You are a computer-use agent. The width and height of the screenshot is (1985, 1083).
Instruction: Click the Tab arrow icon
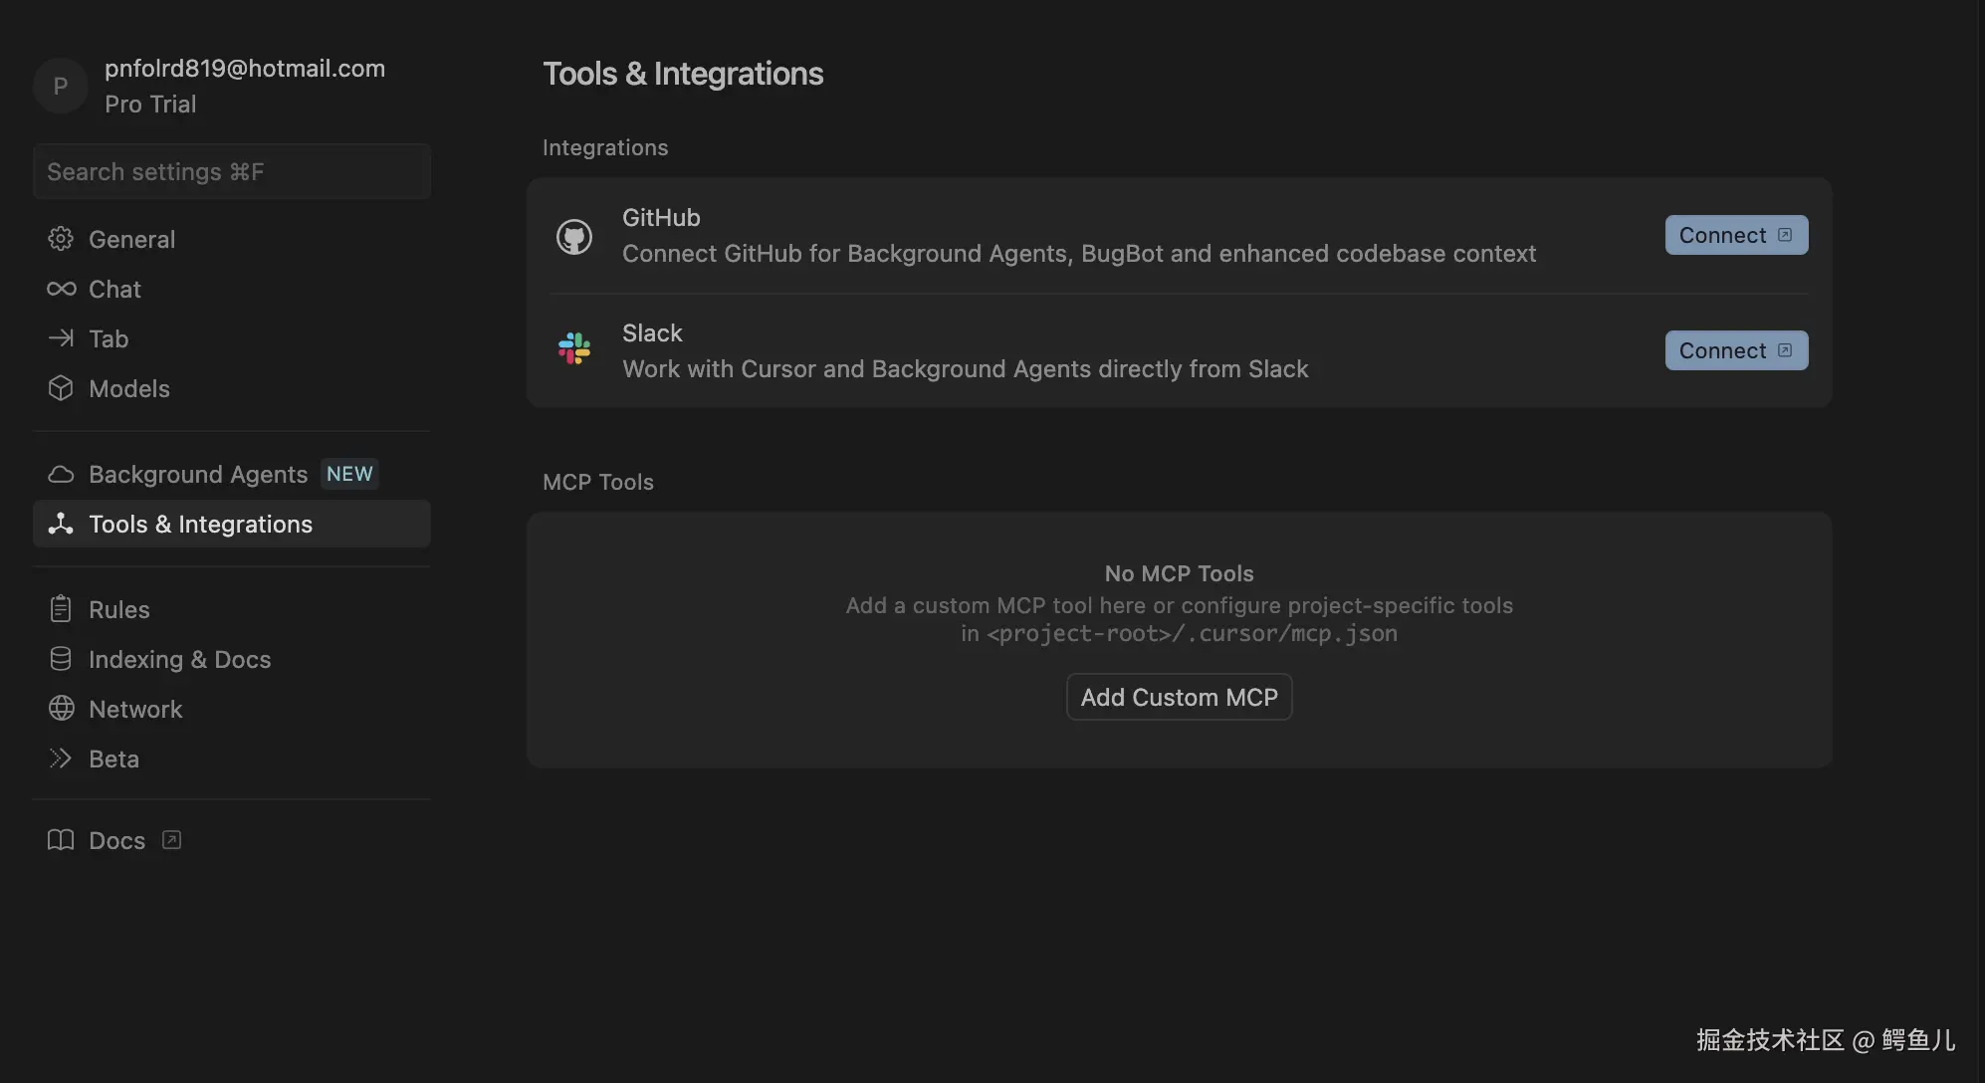click(x=61, y=338)
